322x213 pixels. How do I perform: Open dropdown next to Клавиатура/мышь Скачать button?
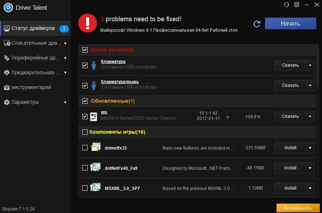[310, 85]
